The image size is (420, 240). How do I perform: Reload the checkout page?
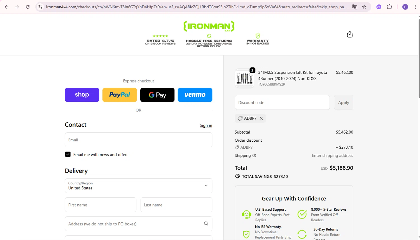(27, 7)
